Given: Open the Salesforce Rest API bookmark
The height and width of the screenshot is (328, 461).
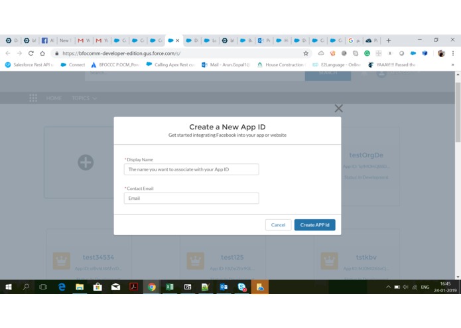Looking at the screenshot, I should point(29,64).
